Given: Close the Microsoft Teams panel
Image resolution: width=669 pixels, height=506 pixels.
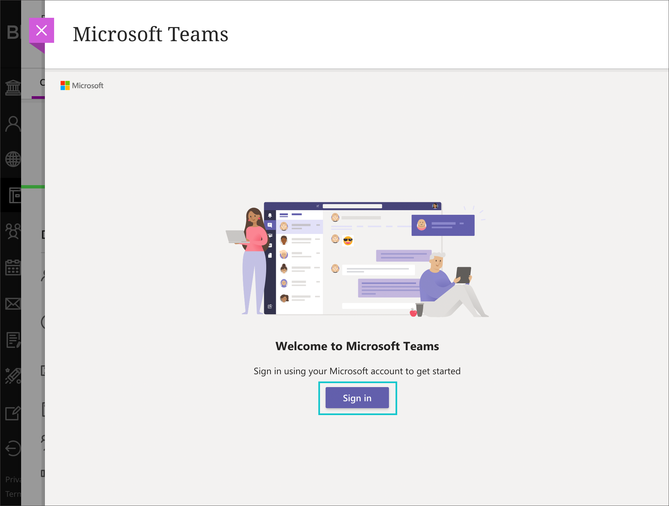Looking at the screenshot, I should (x=42, y=30).
